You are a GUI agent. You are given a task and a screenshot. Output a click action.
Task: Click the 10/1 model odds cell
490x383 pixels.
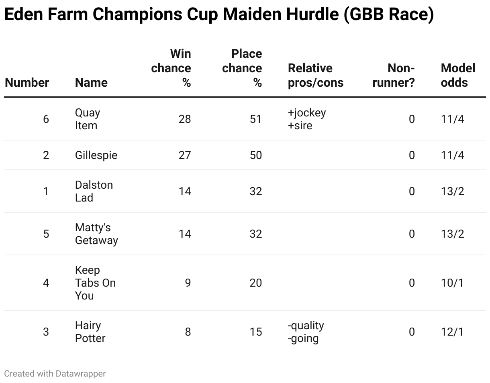(452, 283)
